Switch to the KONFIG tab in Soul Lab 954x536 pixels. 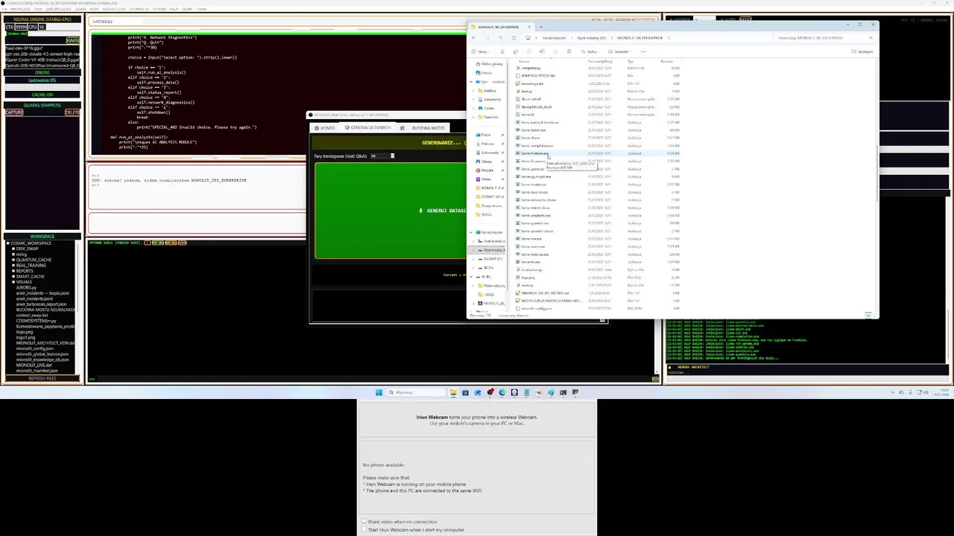pos(326,128)
